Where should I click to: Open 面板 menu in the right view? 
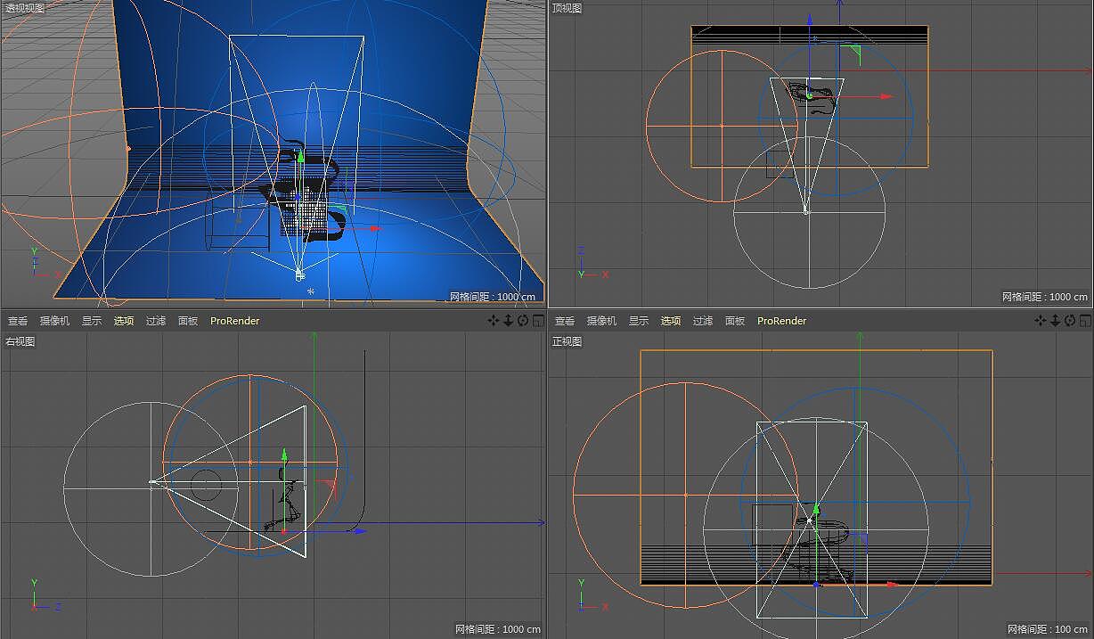point(188,321)
